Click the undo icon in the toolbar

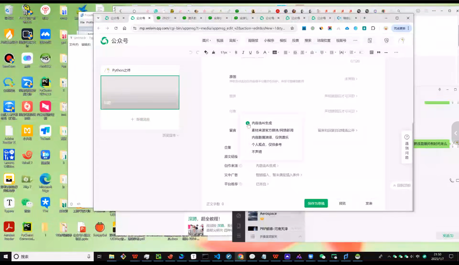[190, 52]
